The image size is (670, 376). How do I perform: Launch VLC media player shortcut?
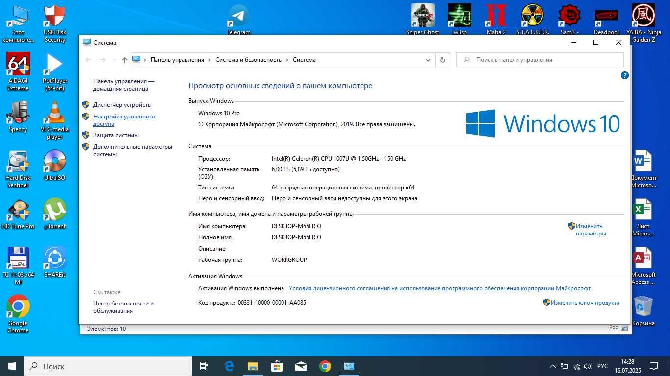[55, 120]
